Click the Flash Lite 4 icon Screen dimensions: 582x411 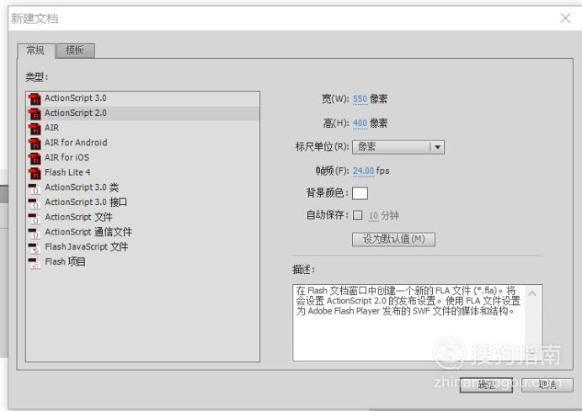point(35,172)
